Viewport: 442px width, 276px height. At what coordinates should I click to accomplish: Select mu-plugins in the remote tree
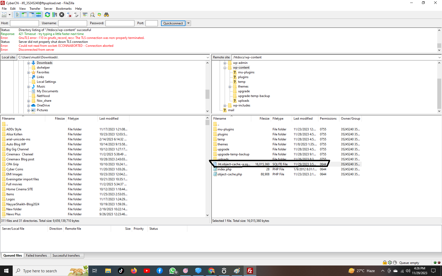coord(246,72)
